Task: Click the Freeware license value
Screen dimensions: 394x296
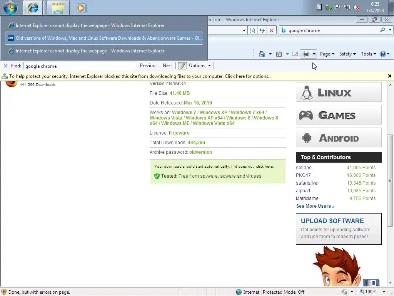Action: tap(179, 133)
